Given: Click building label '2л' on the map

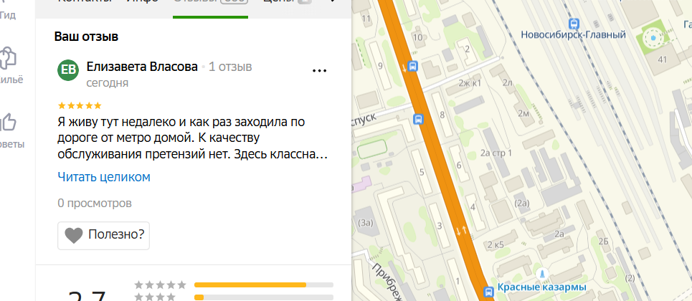Looking at the screenshot, I should [x=507, y=82].
